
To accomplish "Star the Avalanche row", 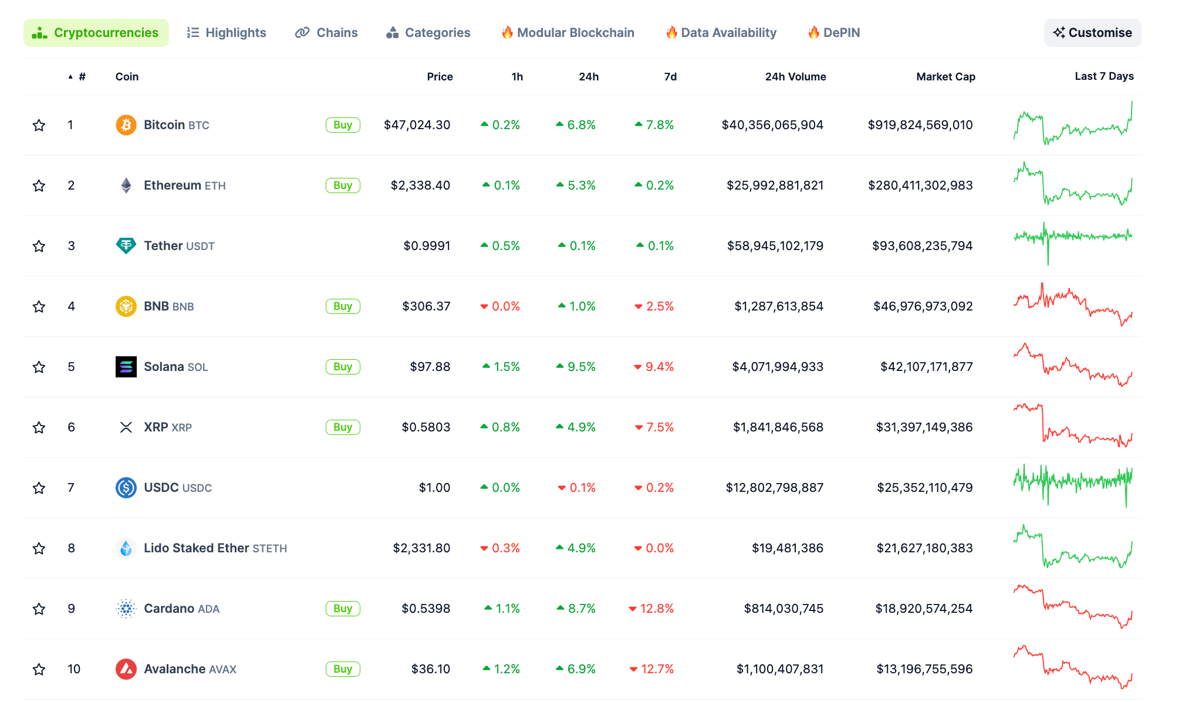I will (x=39, y=669).
